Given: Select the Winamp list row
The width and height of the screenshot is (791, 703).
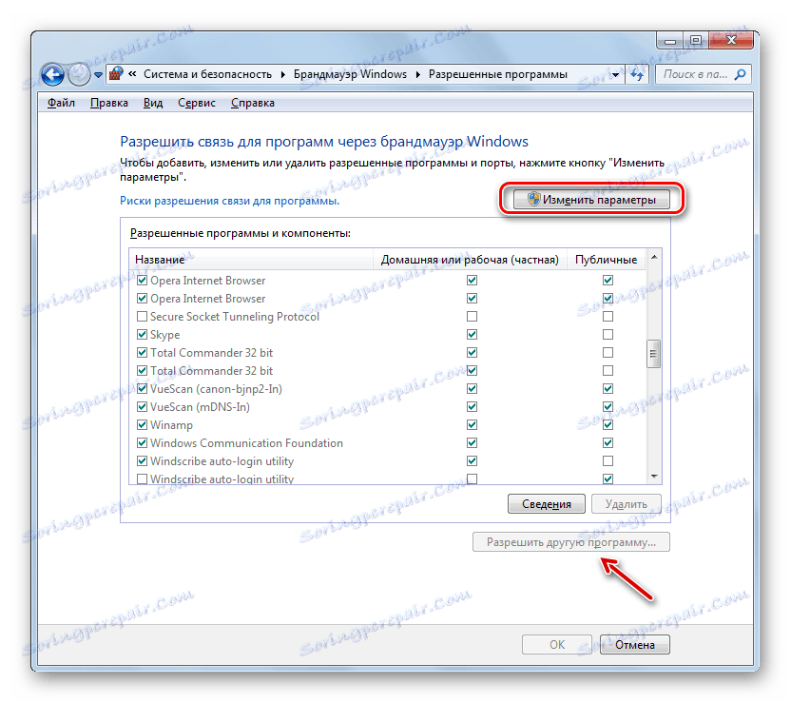Looking at the screenshot, I should [388, 425].
